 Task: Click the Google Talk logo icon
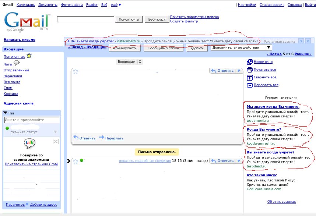29,143
